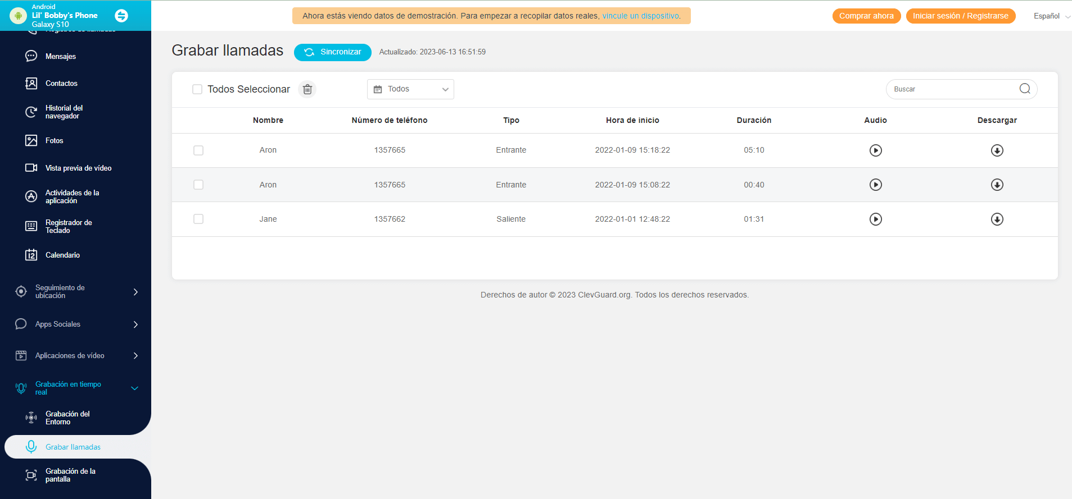Click the video preview camera icon
The image size is (1072, 499).
[31, 168]
